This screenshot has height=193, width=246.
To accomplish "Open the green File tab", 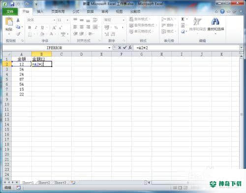I will (x=10, y=11).
